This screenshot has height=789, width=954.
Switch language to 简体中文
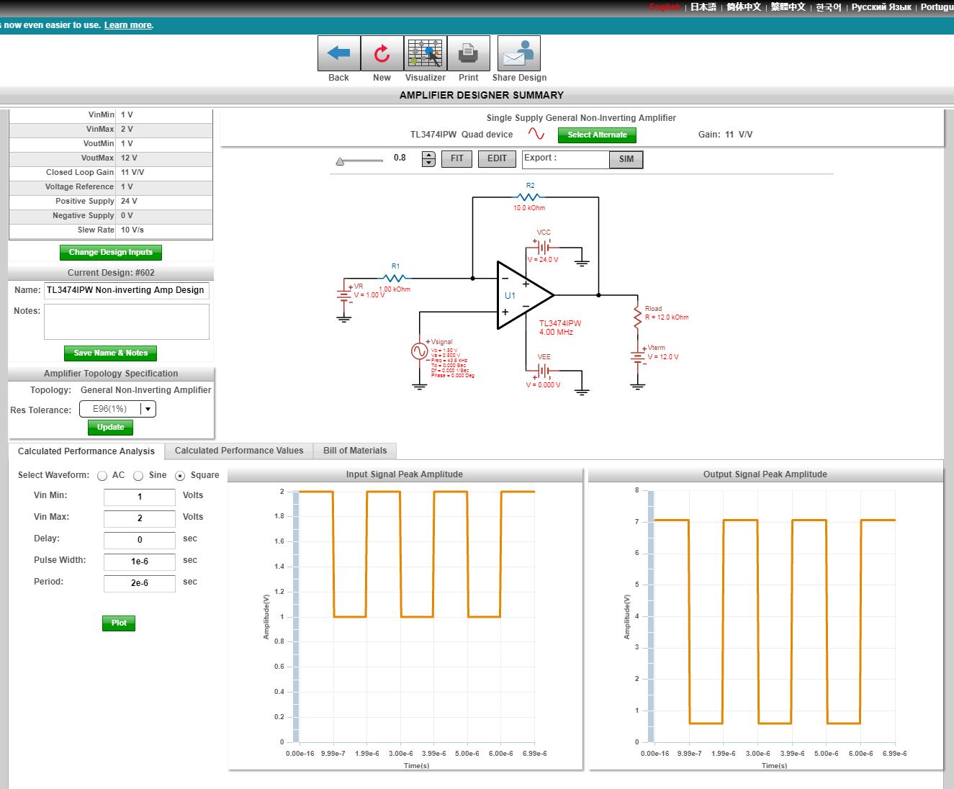744,7
